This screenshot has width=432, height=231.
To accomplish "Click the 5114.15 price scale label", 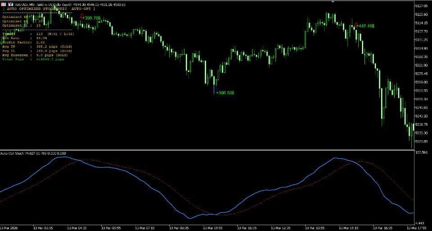I will (423, 23).
